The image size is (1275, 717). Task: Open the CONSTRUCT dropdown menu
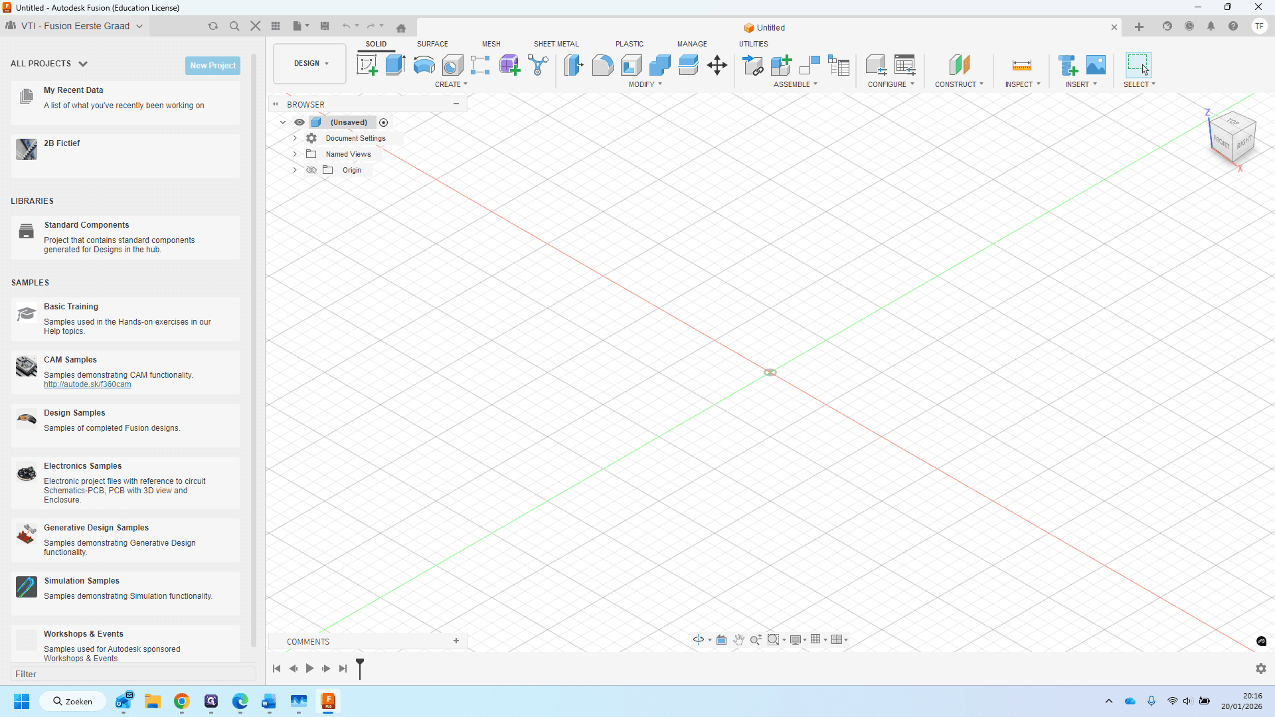click(959, 84)
